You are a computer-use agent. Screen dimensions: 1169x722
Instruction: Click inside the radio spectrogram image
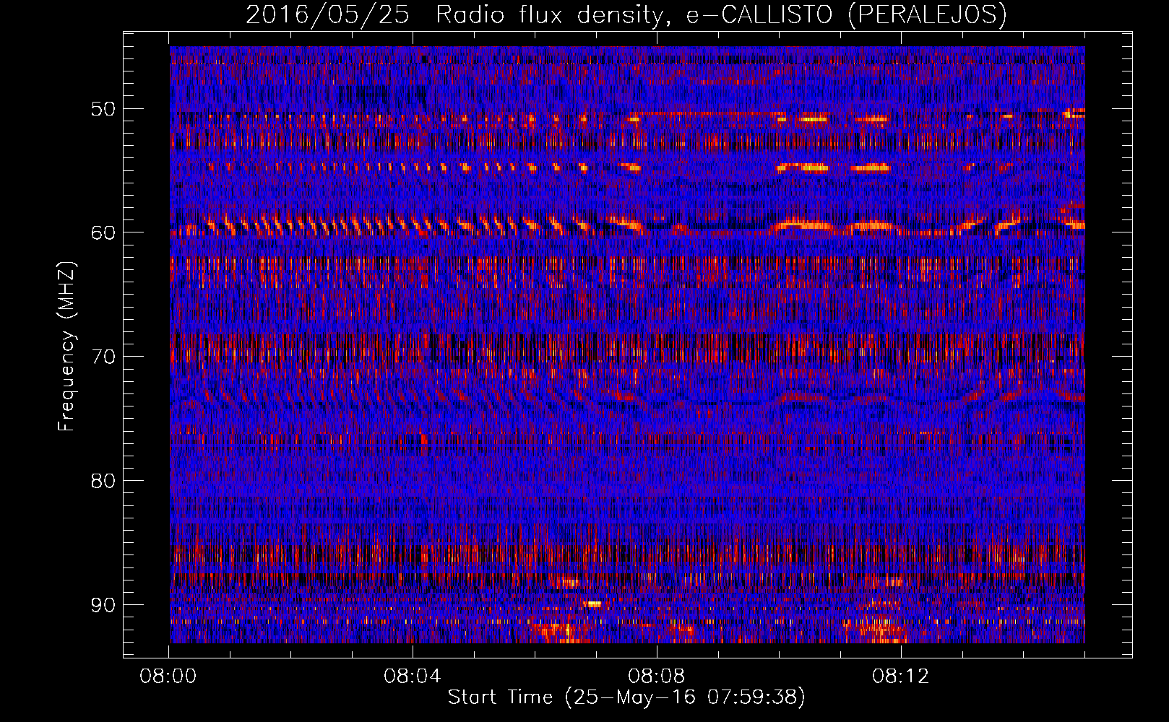(627, 344)
